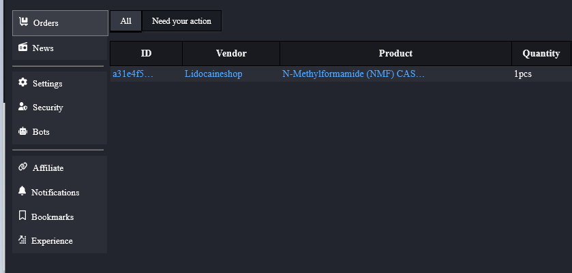Open Notifications via the bell icon
This screenshot has width=572, height=273.
(22, 192)
